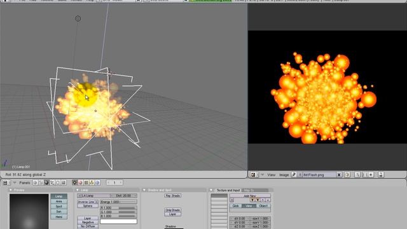The width and height of the screenshot is (407, 229).
Task: Switch to the Scene context icon
Action: [x=64, y=183]
